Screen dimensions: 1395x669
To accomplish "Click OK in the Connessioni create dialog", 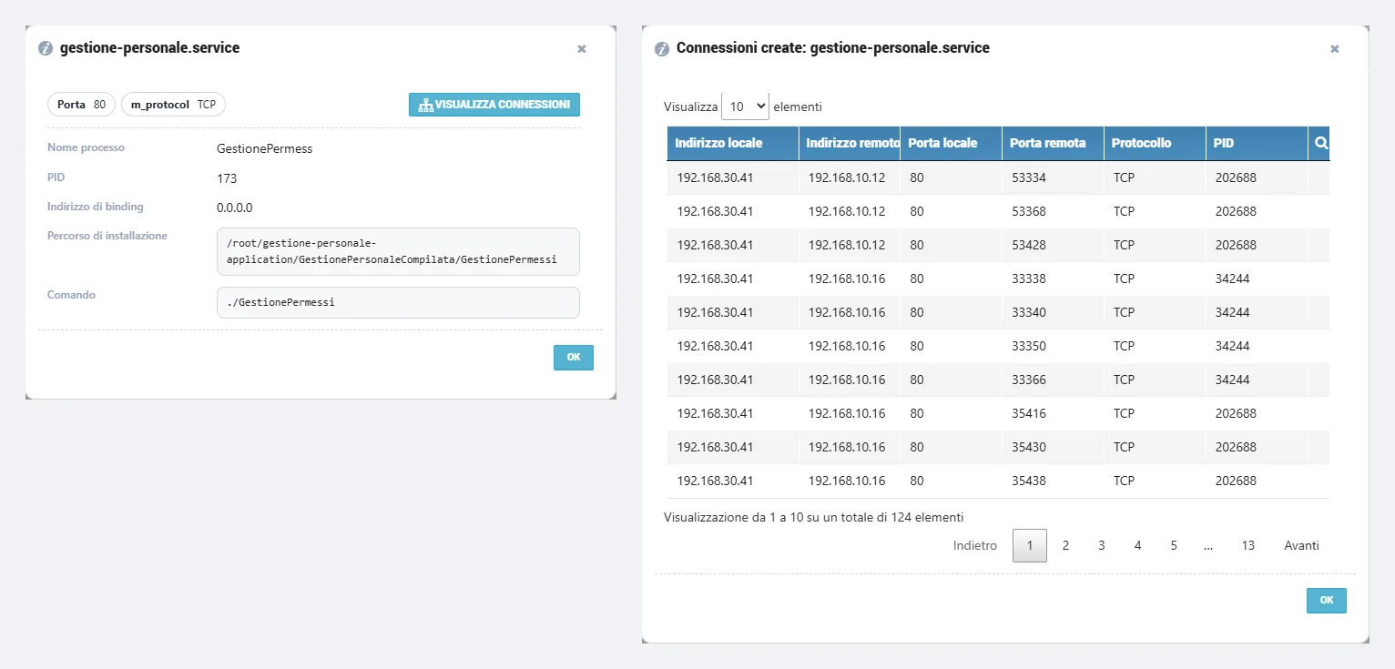I will coord(1327,601).
